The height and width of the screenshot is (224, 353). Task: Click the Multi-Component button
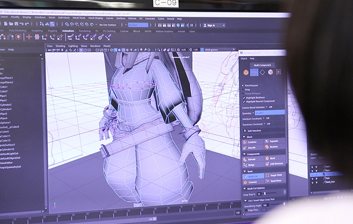pyautogui.click(x=262, y=65)
